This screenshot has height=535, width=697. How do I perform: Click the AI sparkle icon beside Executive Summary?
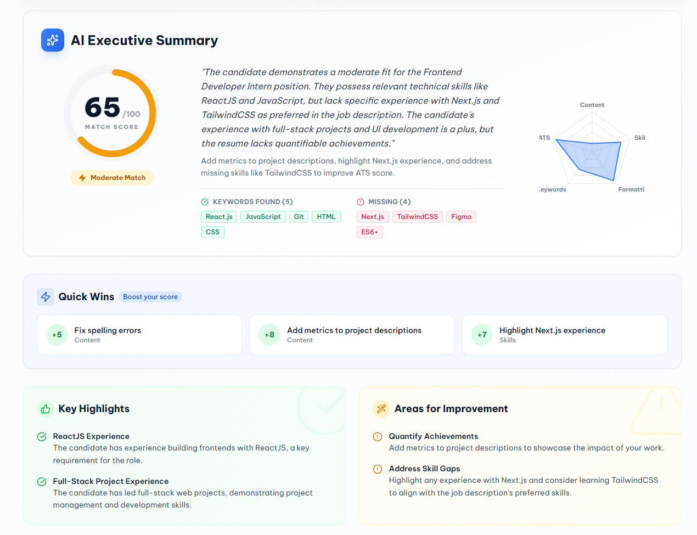point(53,40)
